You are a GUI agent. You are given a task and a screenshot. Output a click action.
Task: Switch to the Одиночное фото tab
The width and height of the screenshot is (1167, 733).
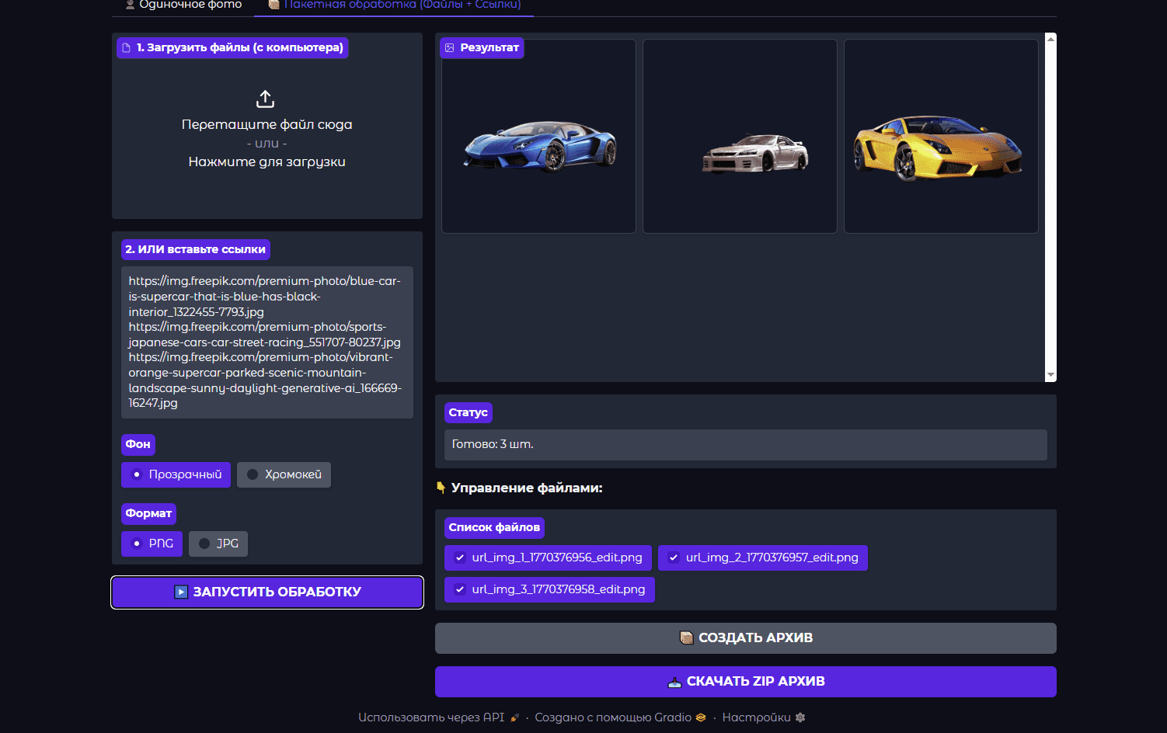click(183, 5)
